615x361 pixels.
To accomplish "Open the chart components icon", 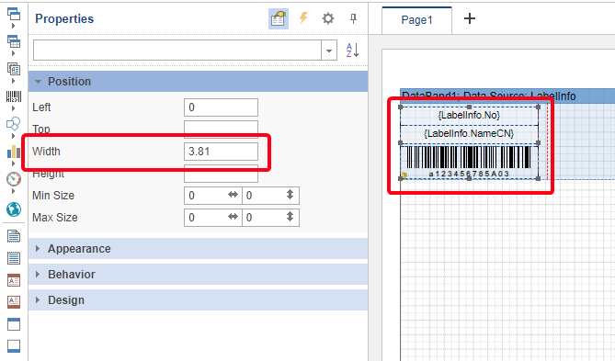I will point(14,152).
